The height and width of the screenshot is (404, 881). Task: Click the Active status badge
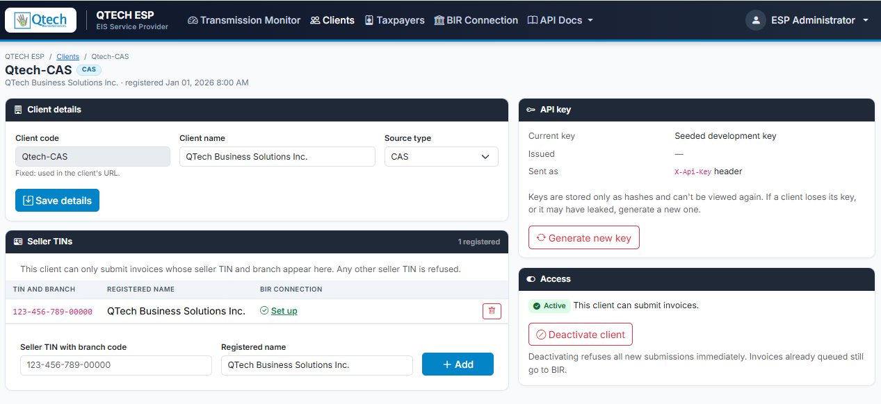click(549, 305)
